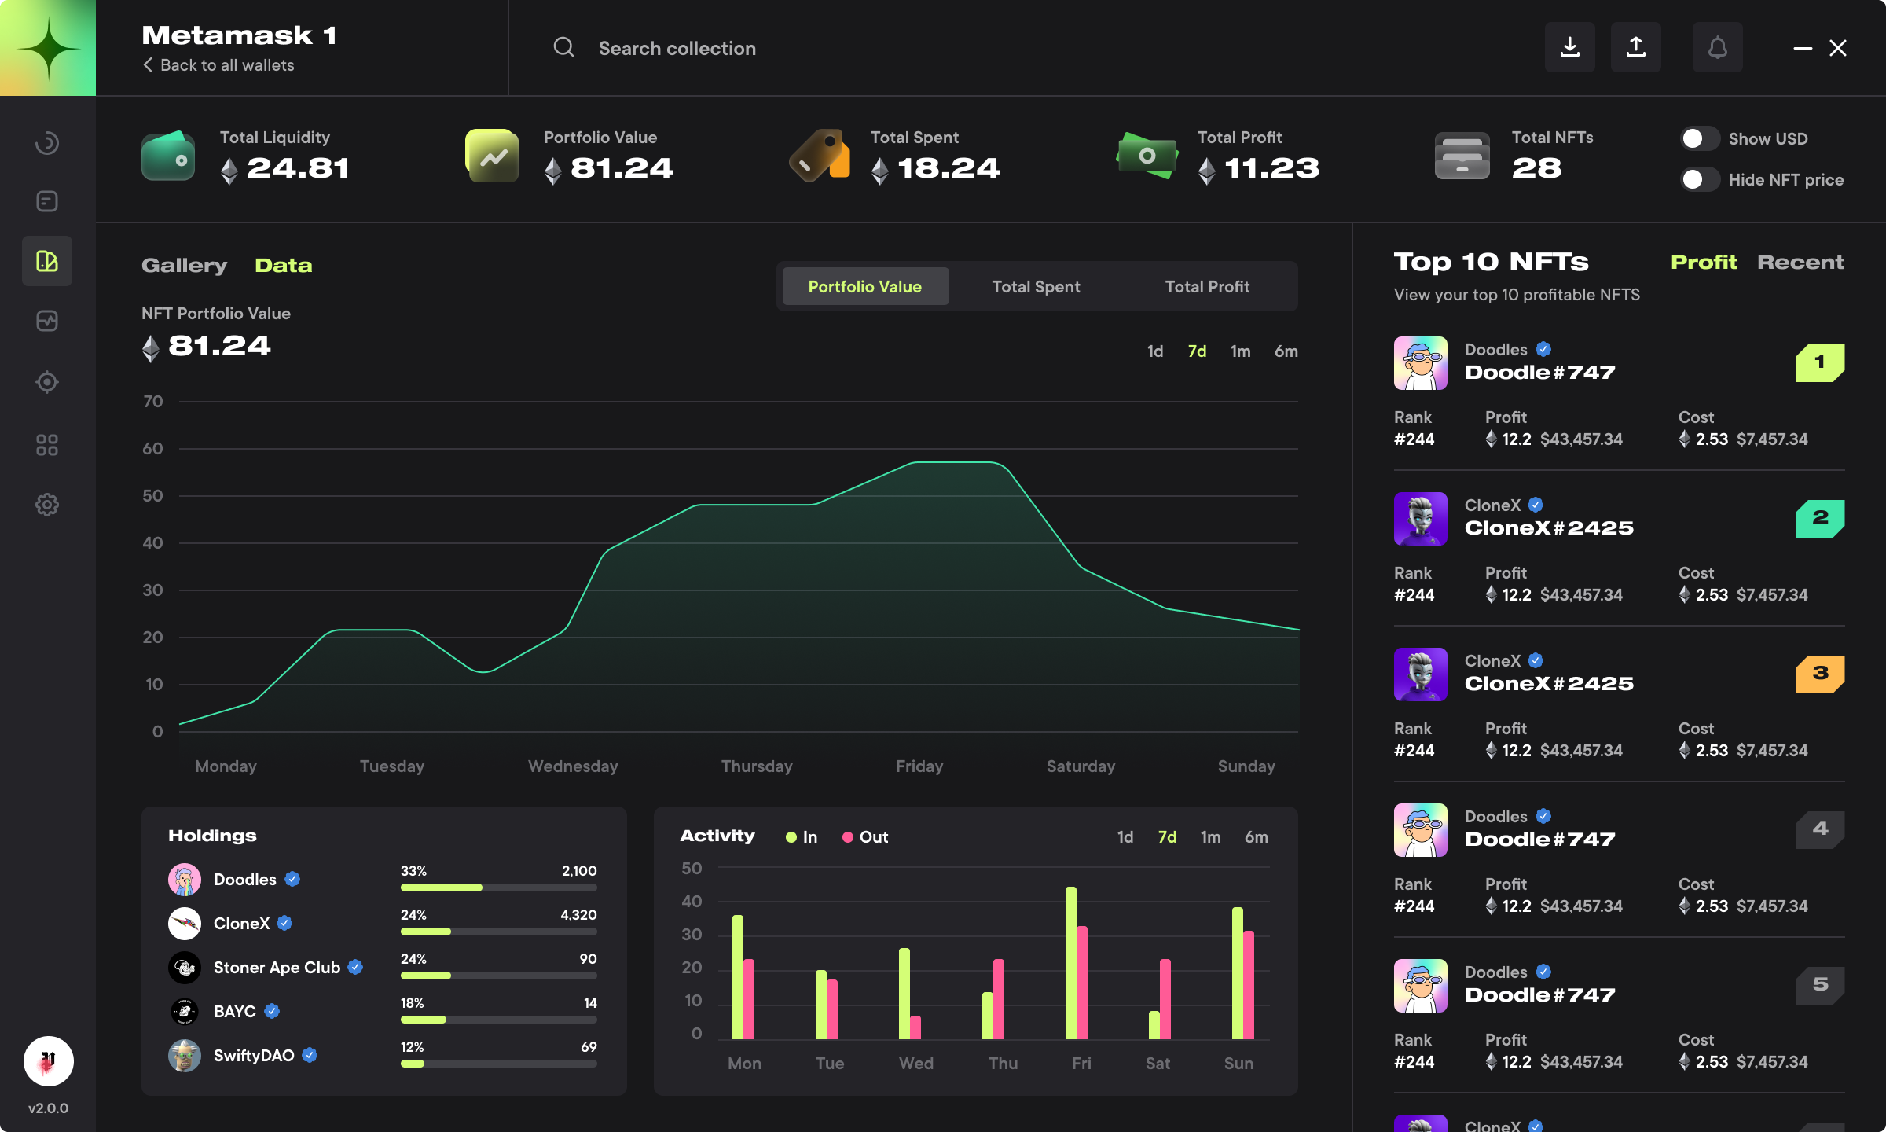Select 1d range in Activity panel
1886x1132 pixels.
coord(1125,837)
